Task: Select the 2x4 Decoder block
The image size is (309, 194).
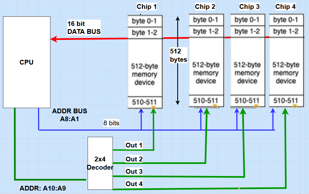Action: [100, 163]
